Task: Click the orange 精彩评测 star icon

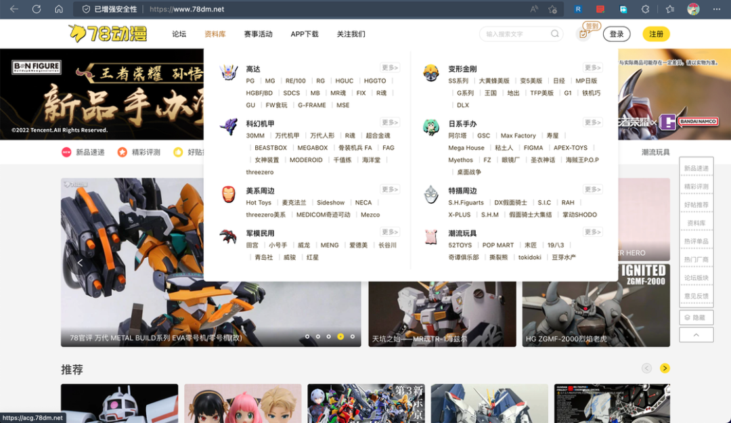Action: [x=122, y=152]
